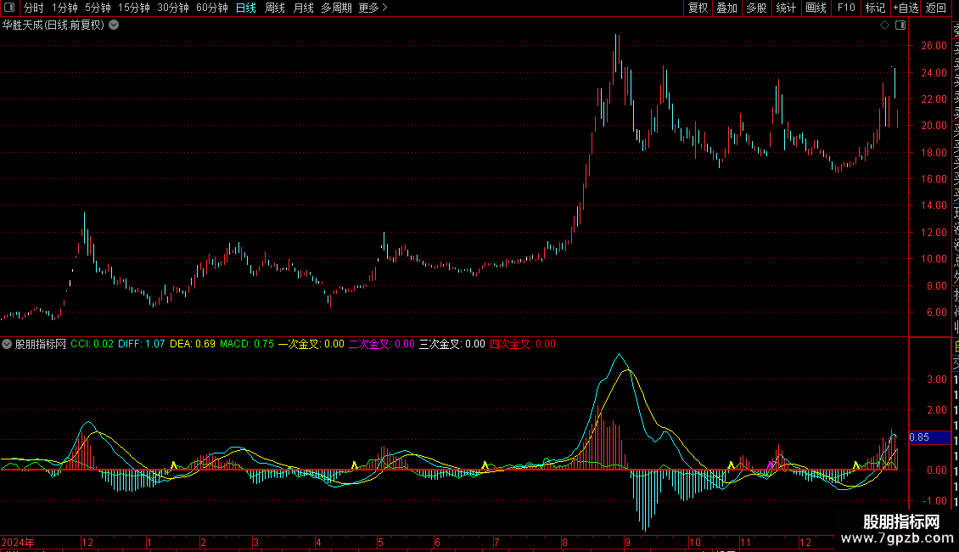
Task: Click the magenta second golden-cross marker near November
Action: click(770, 465)
